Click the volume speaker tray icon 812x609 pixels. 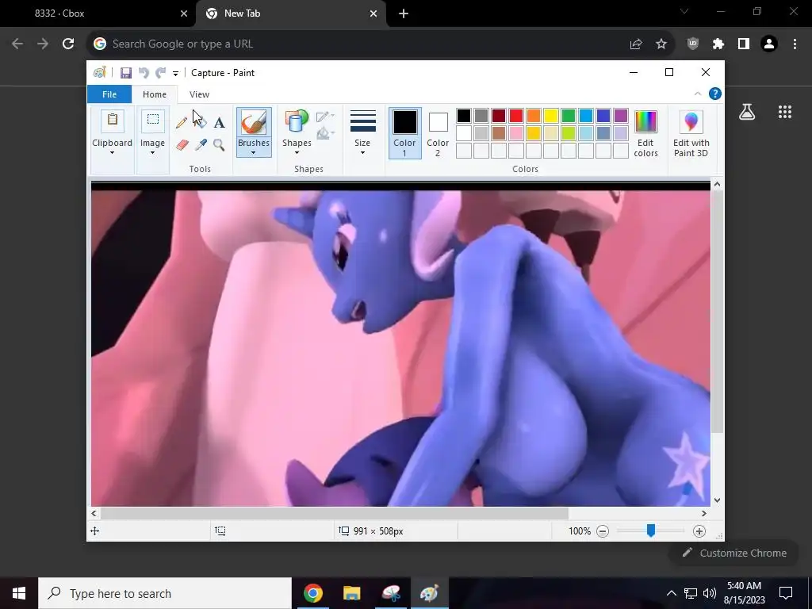tap(710, 593)
